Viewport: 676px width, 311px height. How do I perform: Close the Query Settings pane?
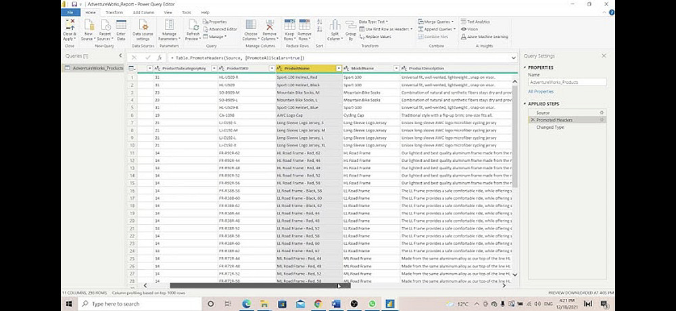[604, 56]
